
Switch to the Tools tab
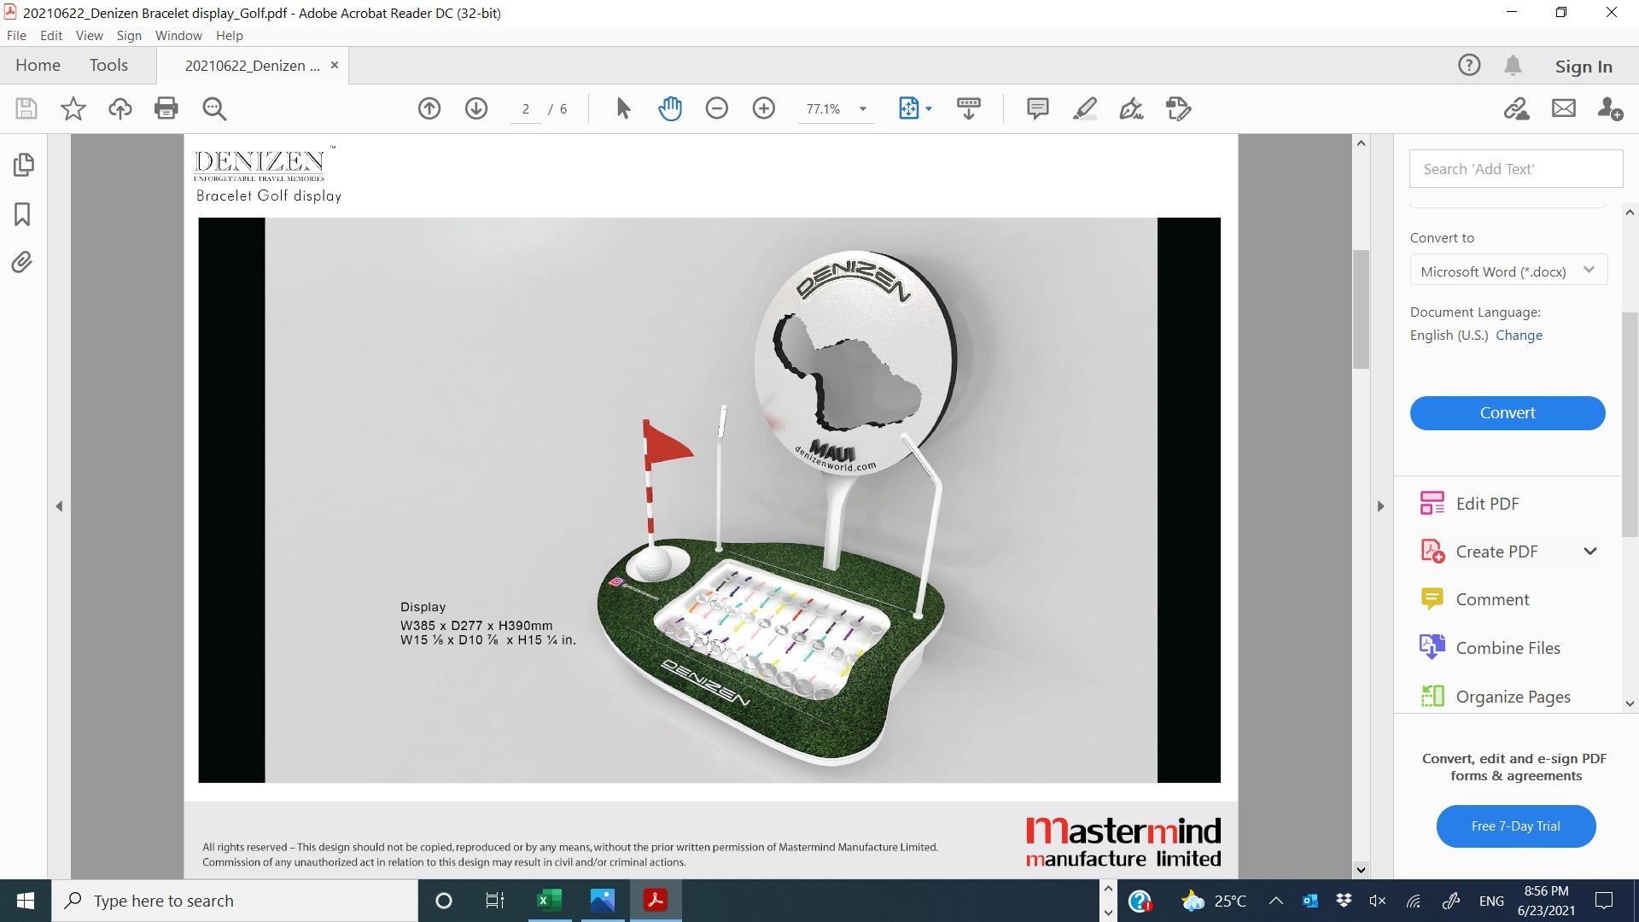click(108, 66)
